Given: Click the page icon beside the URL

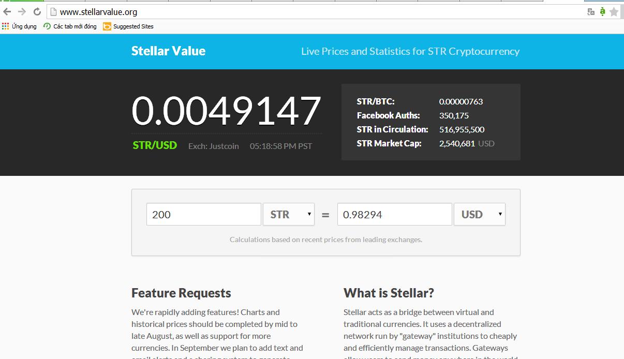Looking at the screenshot, I should [53, 11].
